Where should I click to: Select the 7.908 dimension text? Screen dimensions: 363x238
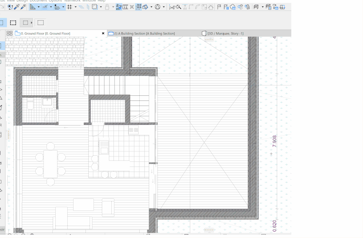274,141
